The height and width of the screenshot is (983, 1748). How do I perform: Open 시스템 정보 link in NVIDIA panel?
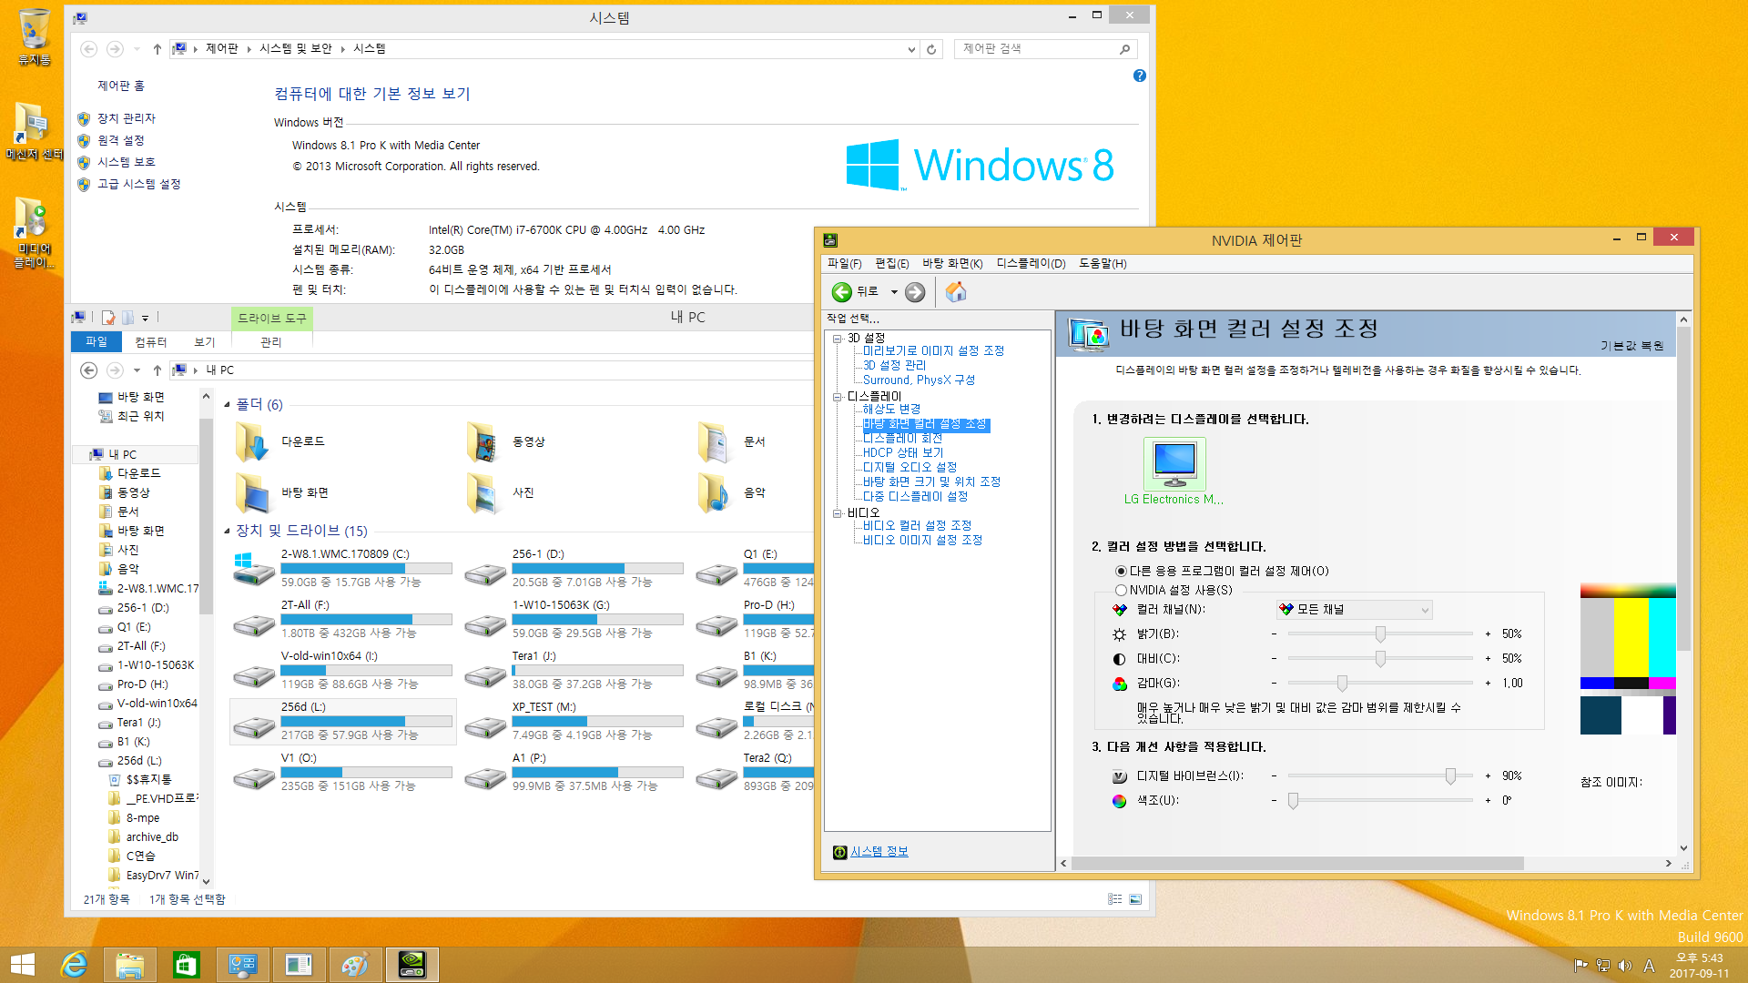879,852
